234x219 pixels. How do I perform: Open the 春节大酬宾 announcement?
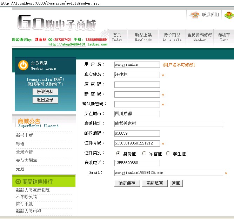point(26,160)
